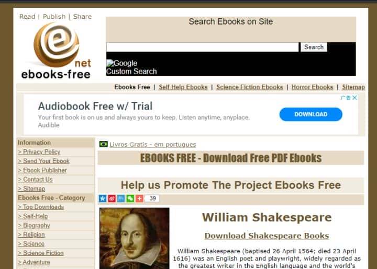This screenshot has width=377, height=269.
Task: Open Livros Gratis em portugues link
Action: 153,145
